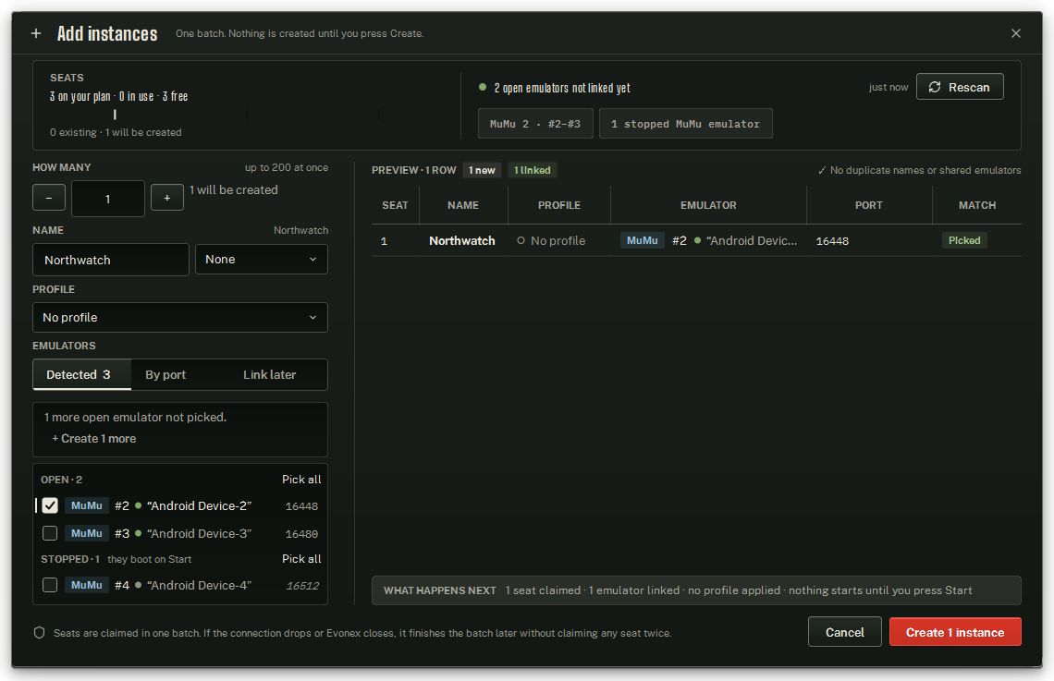Viewport: 1054px width, 681px height.
Task: Click the "Android Device-3" label
Action: point(199,533)
